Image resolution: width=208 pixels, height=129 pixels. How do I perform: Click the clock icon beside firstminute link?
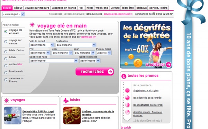click(127, 91)
